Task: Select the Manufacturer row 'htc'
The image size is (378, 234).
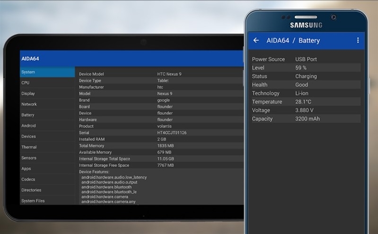Action: (x=161, y=87)
